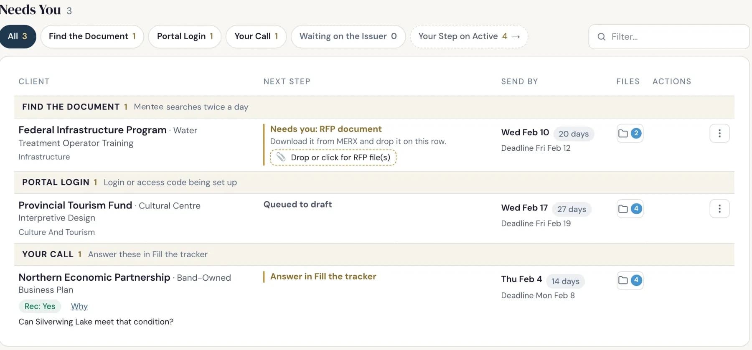Open files folder for Northern Economic Partnership
752x350 pixels.
point(630,281)
